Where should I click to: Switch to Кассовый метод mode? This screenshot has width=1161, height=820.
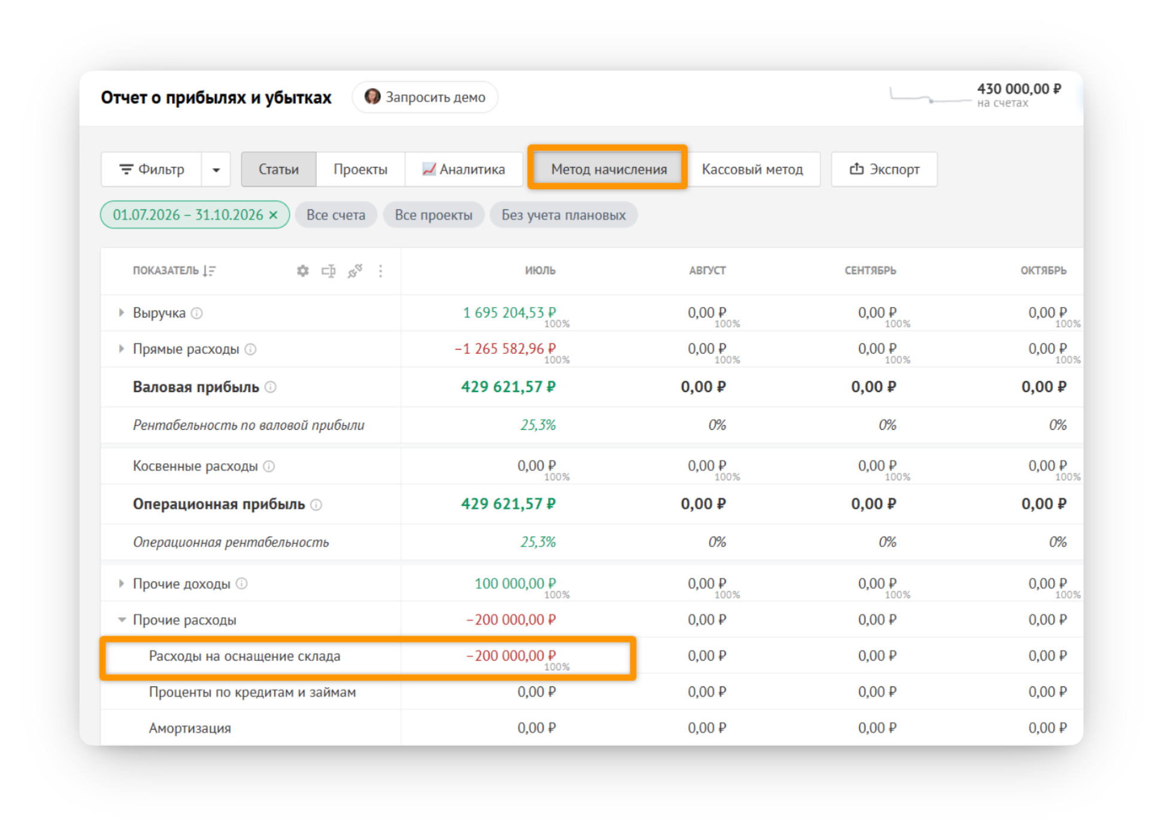[x=752, y=169]
